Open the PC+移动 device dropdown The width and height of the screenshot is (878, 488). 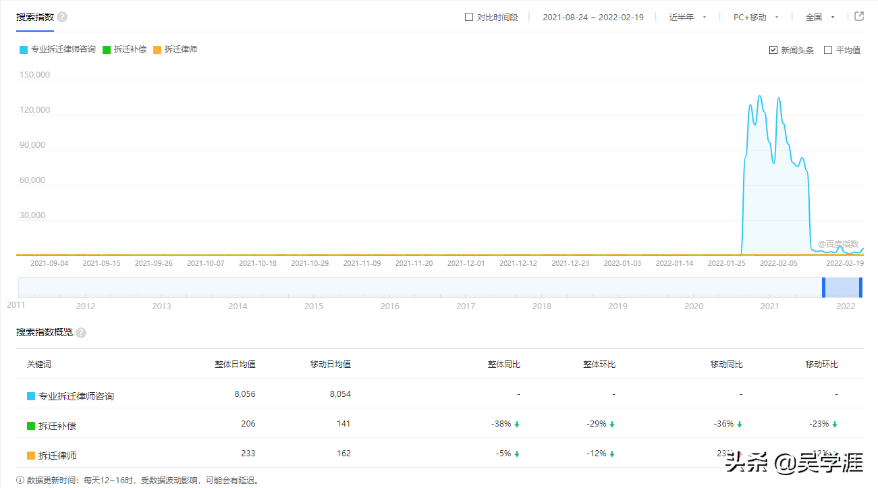tap(752, 16)
